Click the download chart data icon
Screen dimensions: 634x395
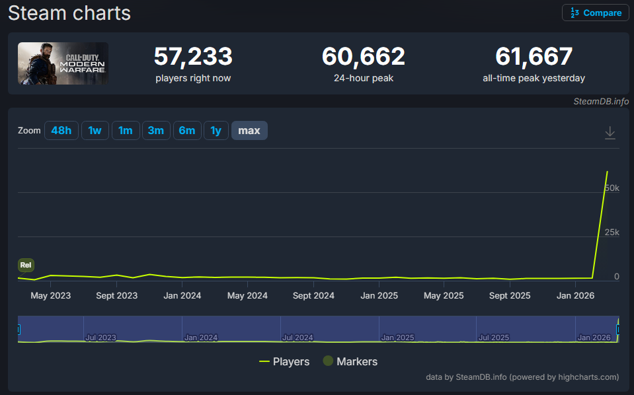click(x=610, y=132)
